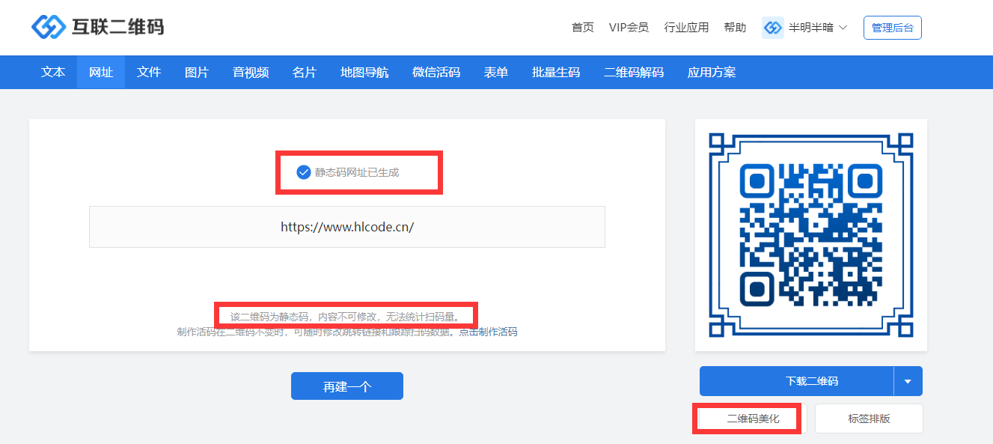The height and width of the screenshot is (444, 993).
Task: Click the 首页 link in header
Action: 583,28
